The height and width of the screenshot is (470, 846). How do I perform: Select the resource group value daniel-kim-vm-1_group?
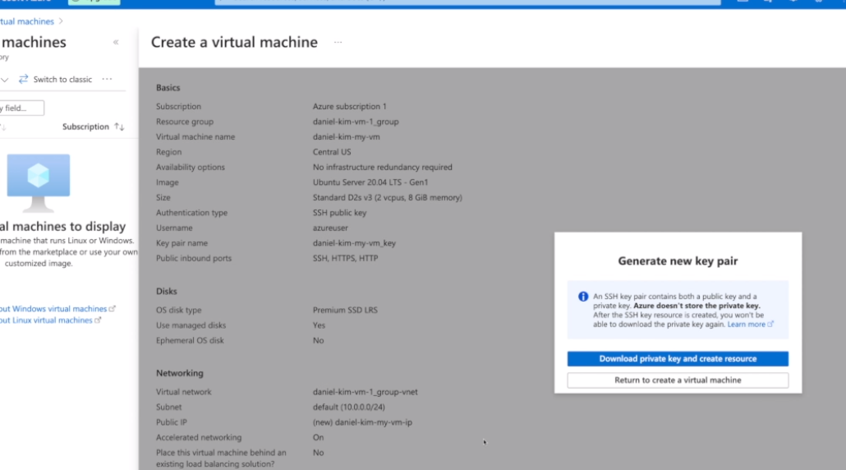pos(356,122)
